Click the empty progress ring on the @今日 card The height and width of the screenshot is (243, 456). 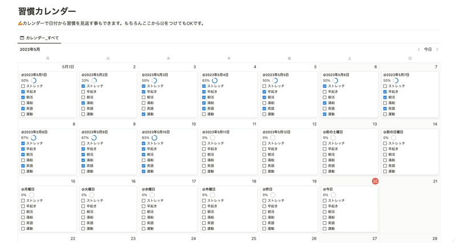[x=333, y=195]
